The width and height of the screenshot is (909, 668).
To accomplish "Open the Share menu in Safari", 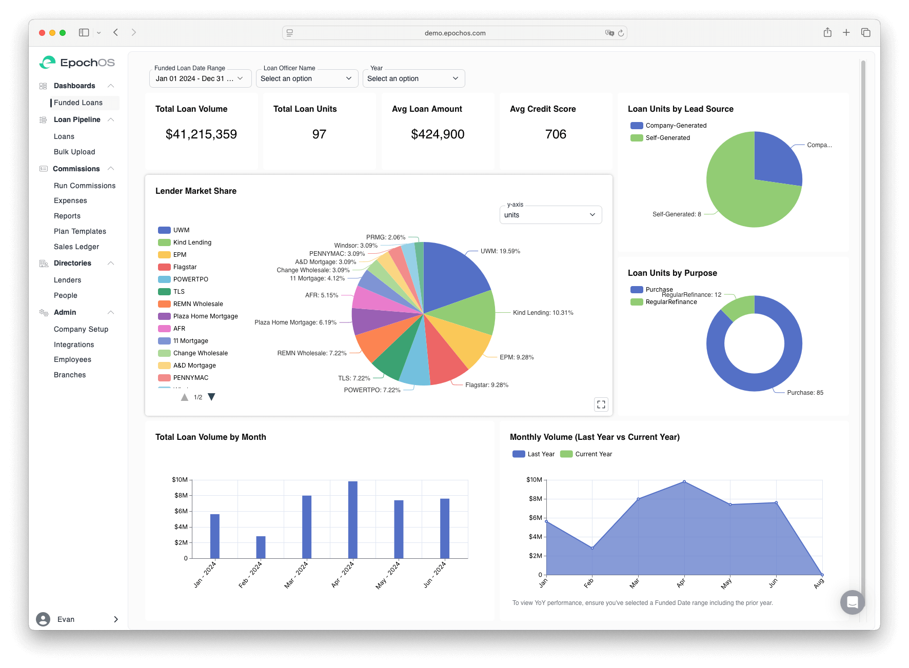I will (x=827, y=32).
